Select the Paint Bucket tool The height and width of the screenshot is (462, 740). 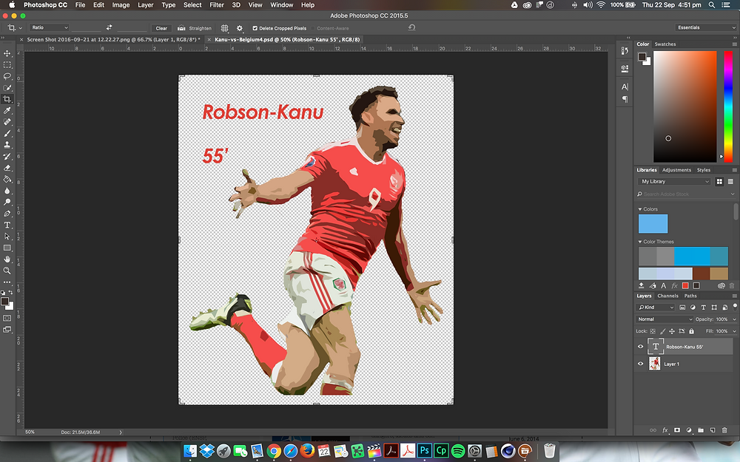tap(7, 179)
